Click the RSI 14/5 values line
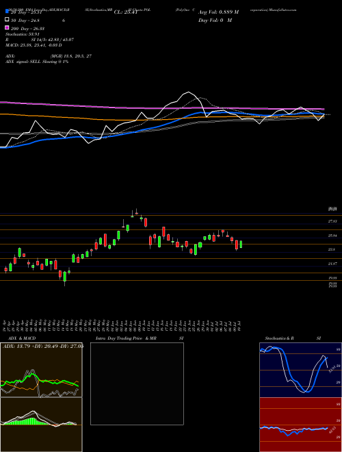This screenshot has height=452, width=342. pos(40,40)
